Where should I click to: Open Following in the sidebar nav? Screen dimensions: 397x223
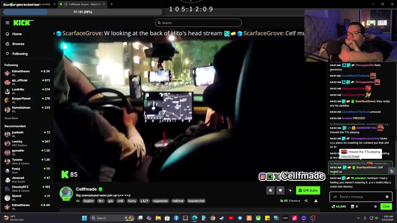pyautogui.click(x=20, y=54)
